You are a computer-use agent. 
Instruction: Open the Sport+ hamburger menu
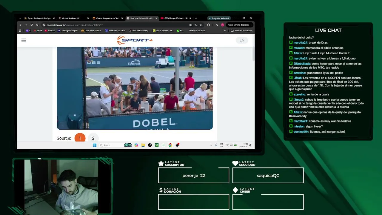(24, 40)
